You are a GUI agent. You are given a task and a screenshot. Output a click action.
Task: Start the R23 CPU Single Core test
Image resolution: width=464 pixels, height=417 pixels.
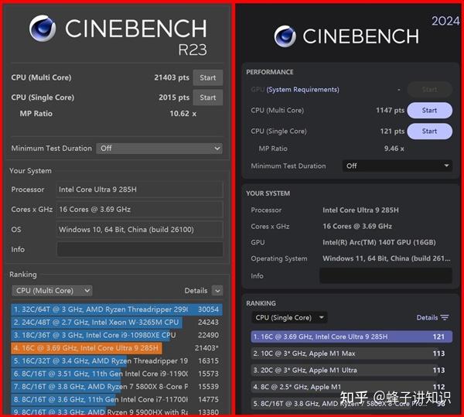click(208, 97)
